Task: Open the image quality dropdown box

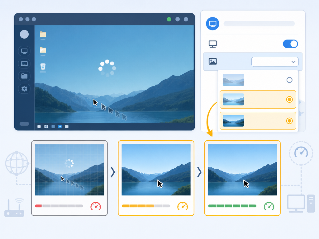Action: pos(275,62)
